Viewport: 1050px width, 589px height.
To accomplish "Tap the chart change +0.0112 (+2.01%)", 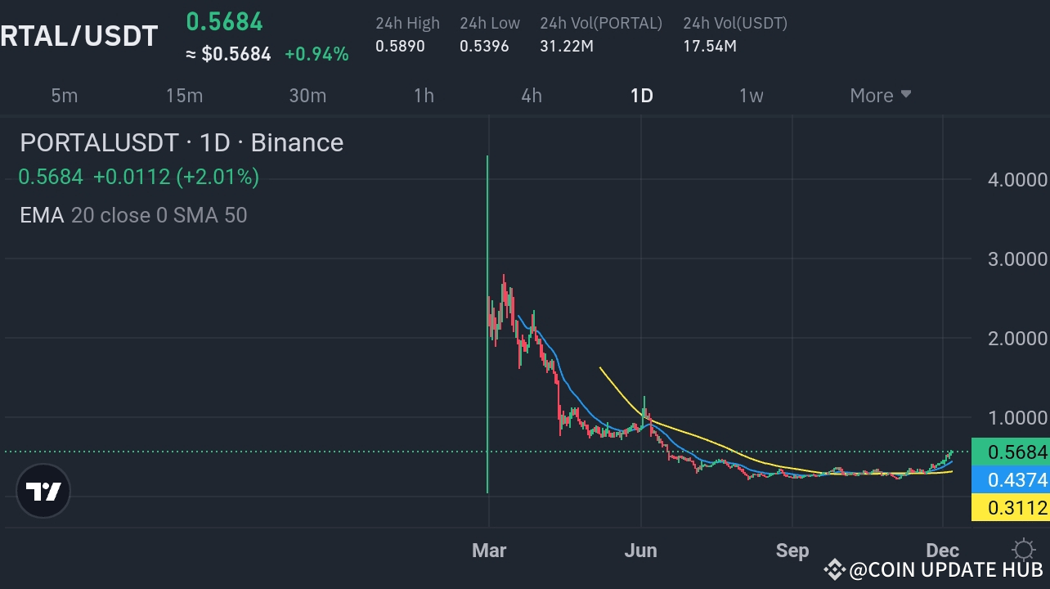I will 176,177.
